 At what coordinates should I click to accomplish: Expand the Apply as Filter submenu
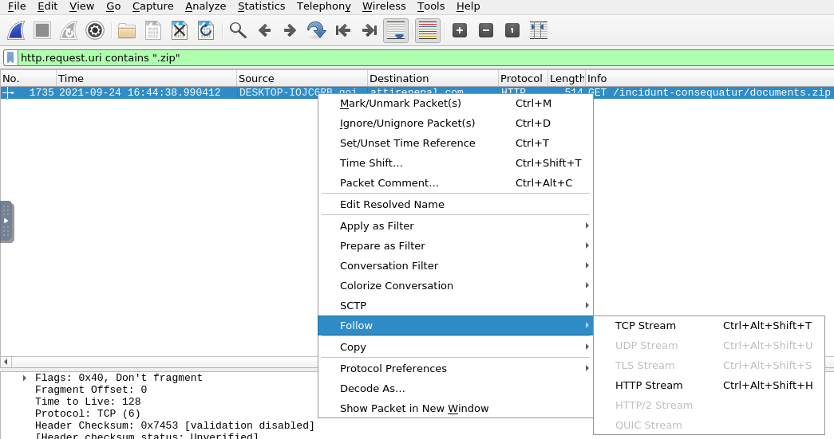[455, 225]
